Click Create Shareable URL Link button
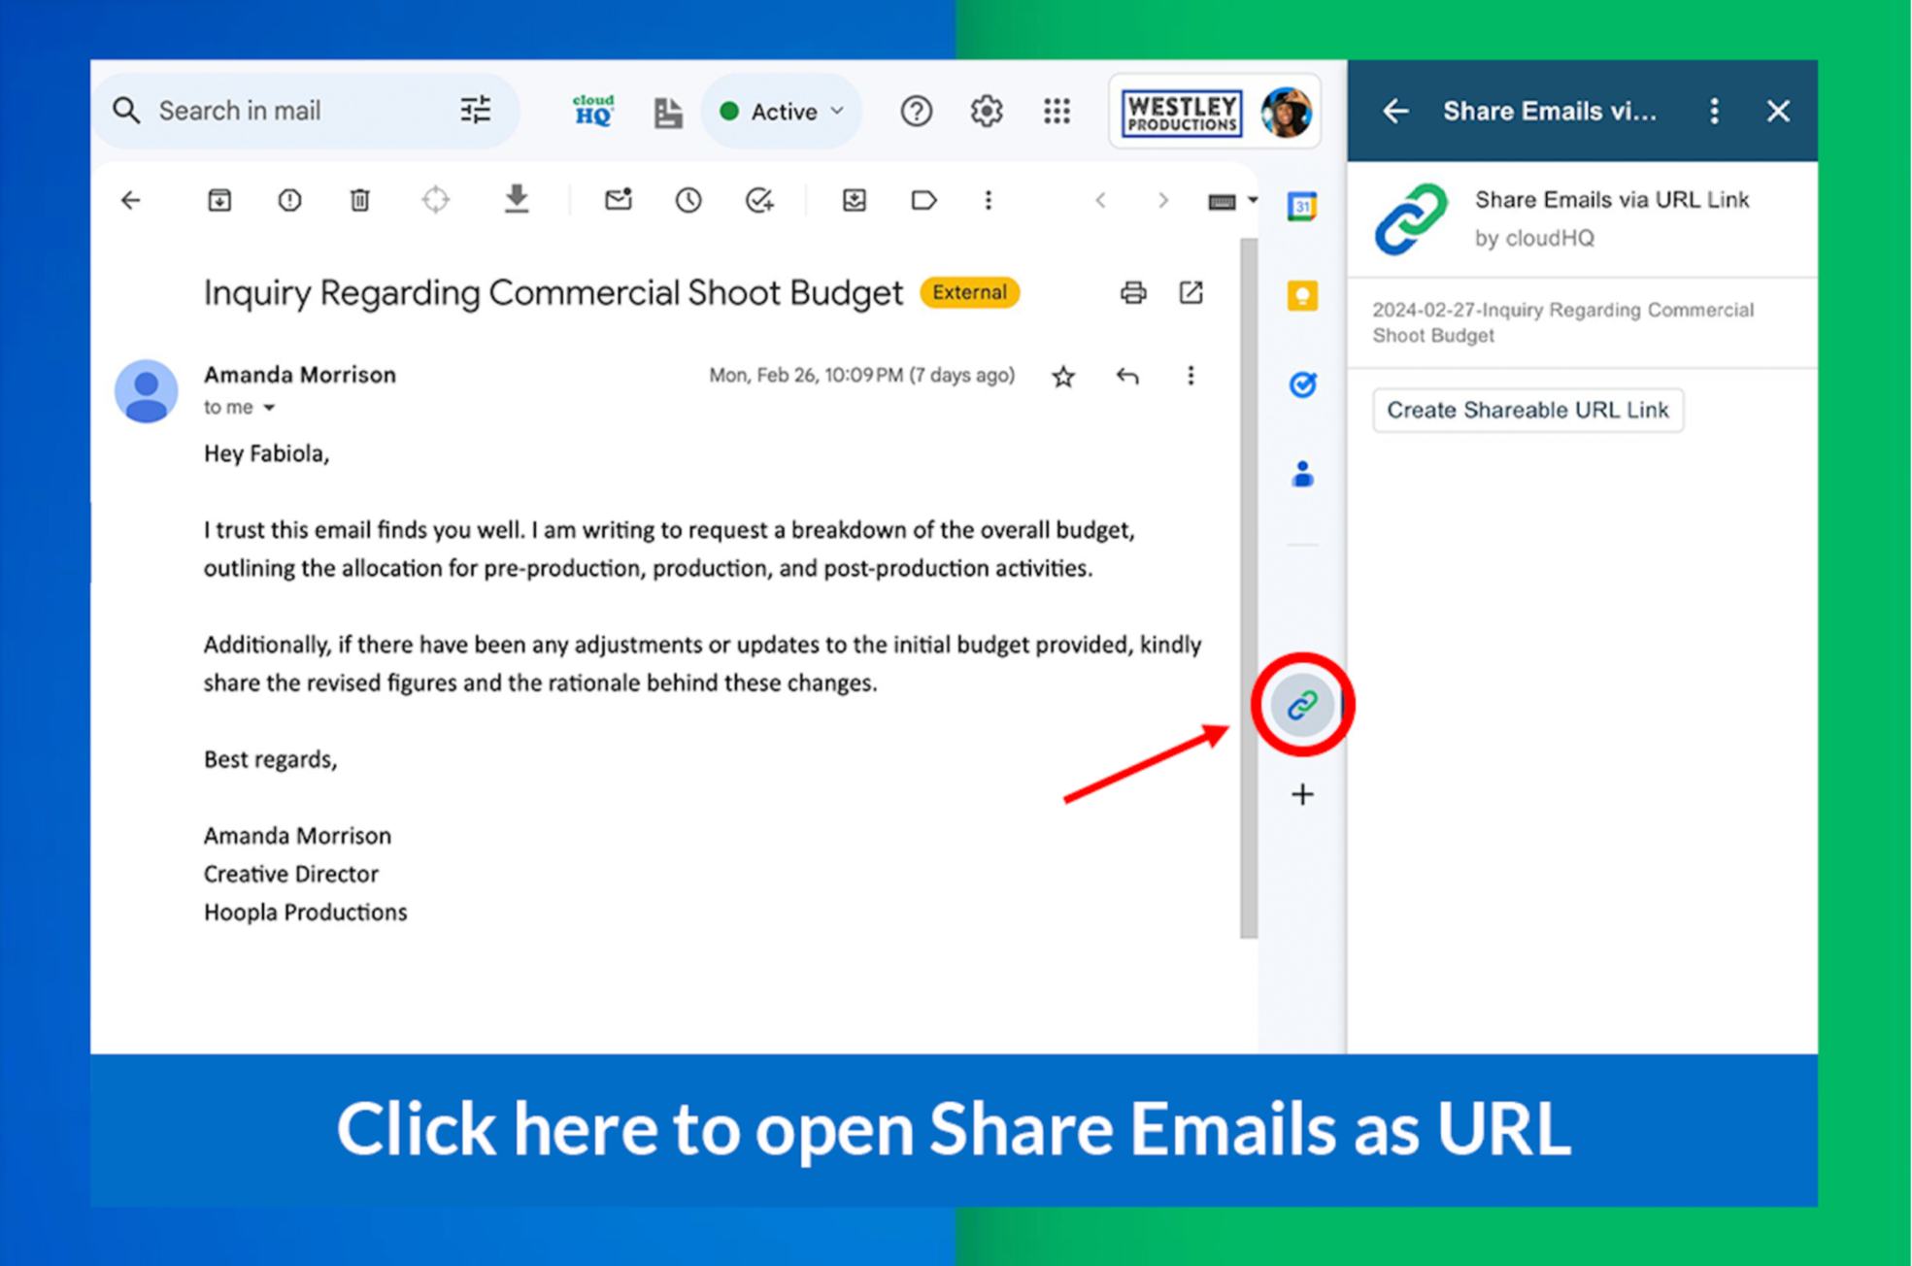The height and width of the screenshot is (1266, 1912). 1527,410
